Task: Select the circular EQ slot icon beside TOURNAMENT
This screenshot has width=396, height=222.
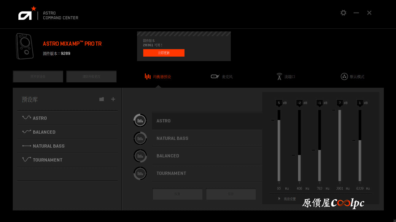Action: [x=140, y=173]
